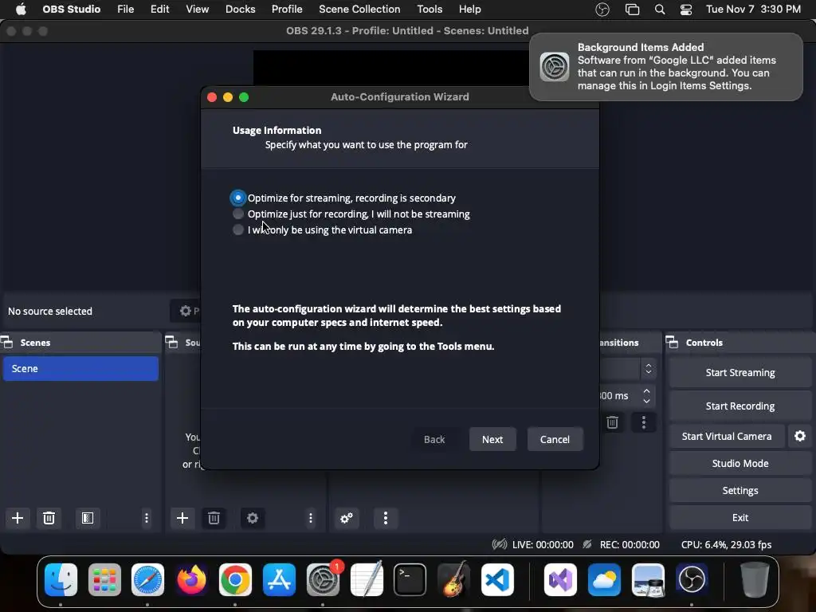Viewport: 816px width, 612px height.
Task: Open Trash from the dock
Action: (x=755, y=579)
